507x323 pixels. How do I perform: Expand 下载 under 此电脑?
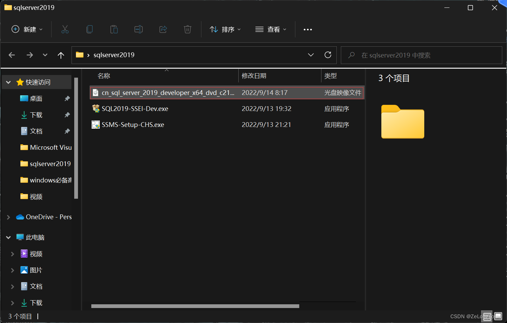tap(13, 303)
